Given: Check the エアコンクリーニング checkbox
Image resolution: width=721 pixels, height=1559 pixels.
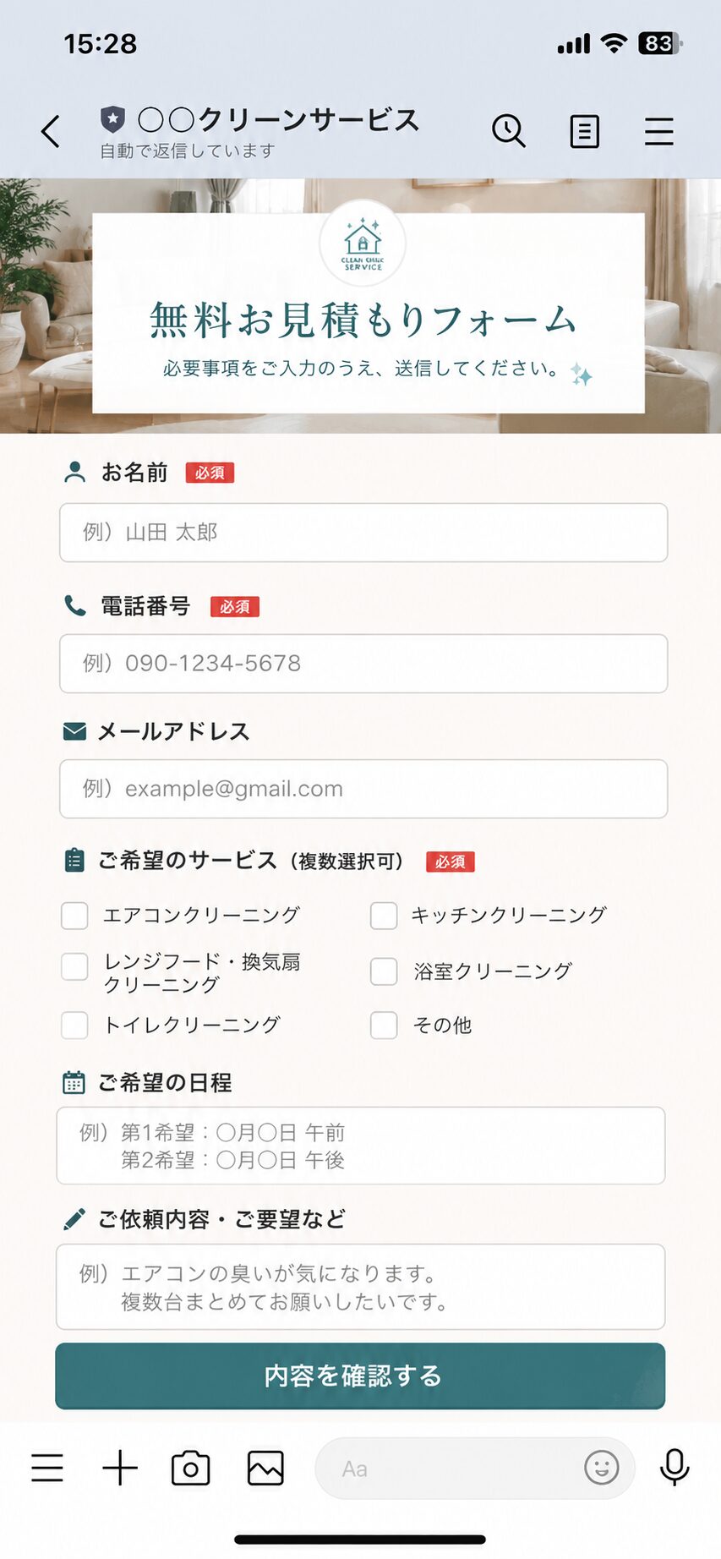Looking at the screenshot, I should pos(74,916).
